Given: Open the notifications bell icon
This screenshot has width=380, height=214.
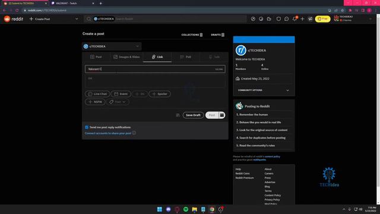Looking at the screenshot, I should click(x=294, y=19).
